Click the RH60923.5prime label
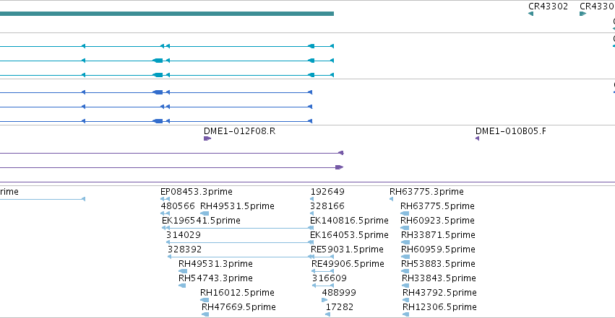This screenshot has width=615, height=318. 437,221
